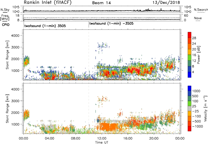Screen dimensions: 208x144
Task: Click the '16:00' time axis tick label
Action: click(128, 139)
